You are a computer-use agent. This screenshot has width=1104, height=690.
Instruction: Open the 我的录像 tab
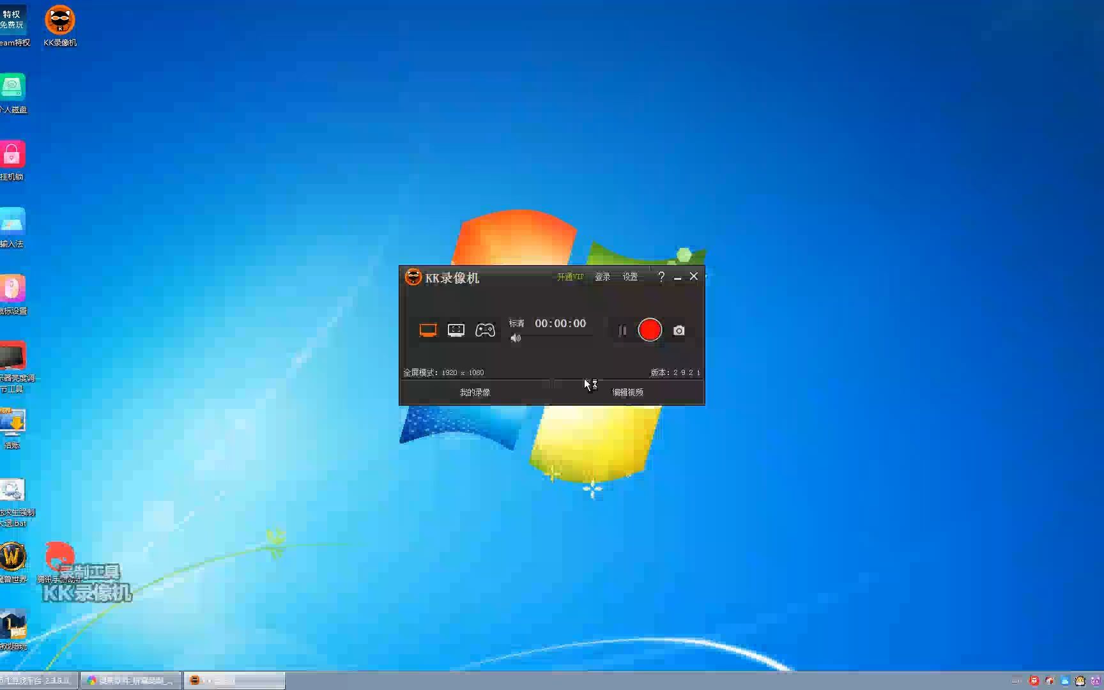click(475, 392)
